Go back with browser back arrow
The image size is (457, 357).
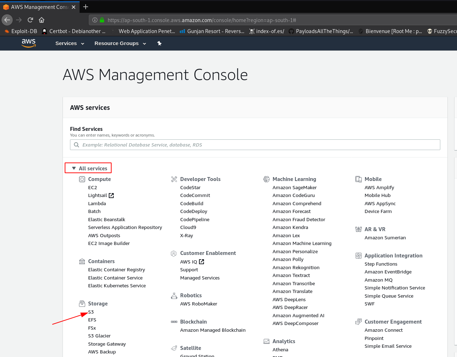(7, 20)
